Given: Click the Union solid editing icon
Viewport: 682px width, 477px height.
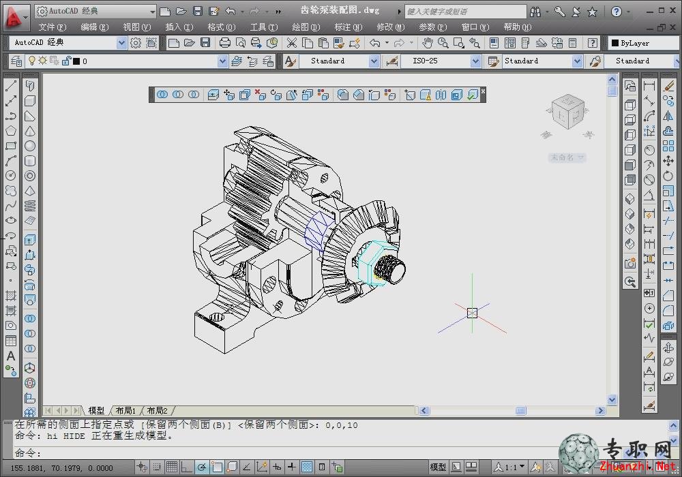Looking at the screenshot, I should coord(162,94).
